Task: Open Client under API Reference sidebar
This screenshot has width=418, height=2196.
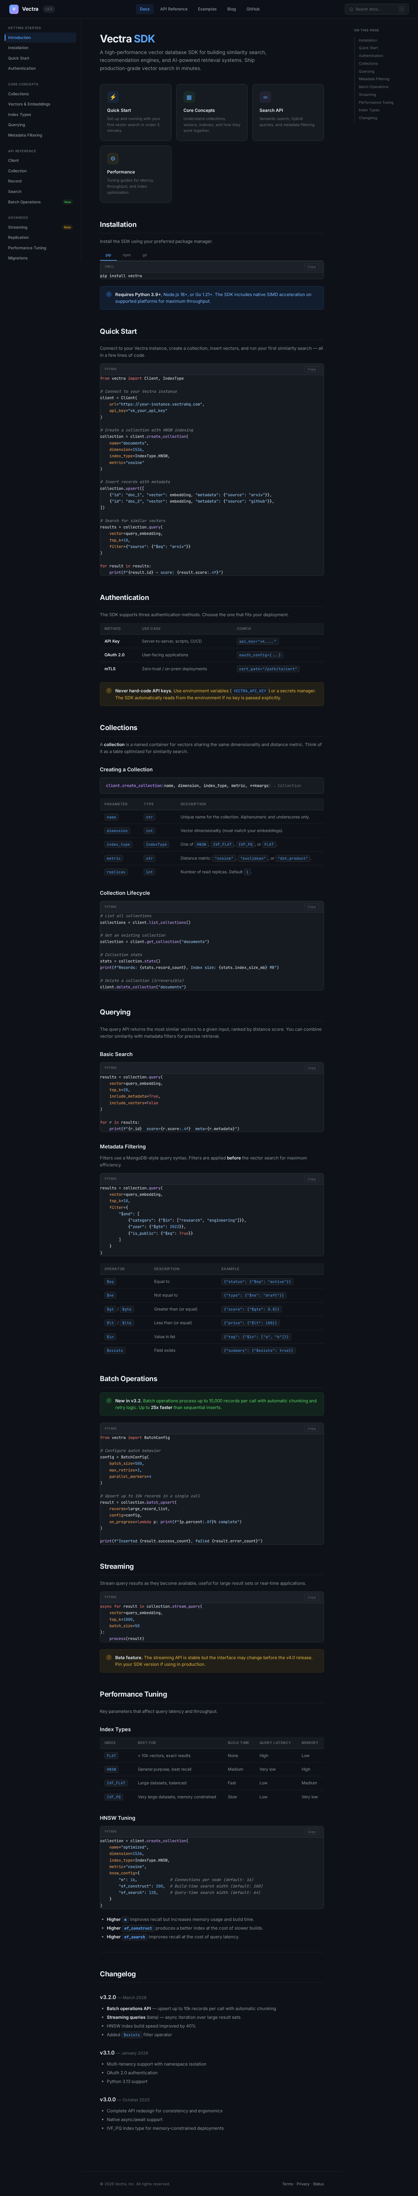Action: coord(40,160)
